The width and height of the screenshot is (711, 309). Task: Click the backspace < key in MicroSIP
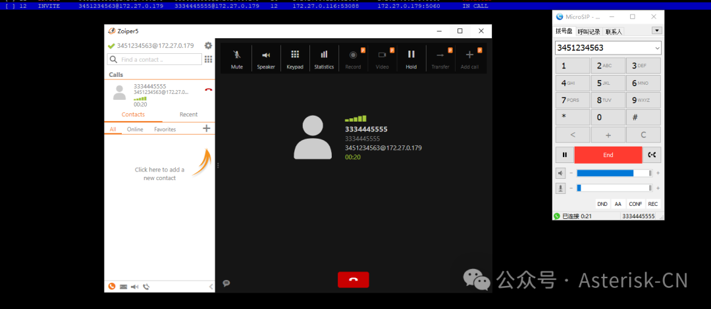point(573,135)
